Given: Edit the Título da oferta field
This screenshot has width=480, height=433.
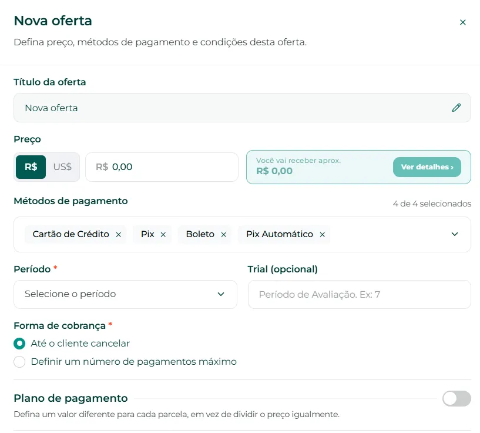Looking at the screenshot, I should point(242,108).
